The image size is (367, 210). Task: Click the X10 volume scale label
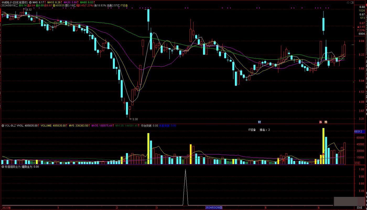point(357,163)
